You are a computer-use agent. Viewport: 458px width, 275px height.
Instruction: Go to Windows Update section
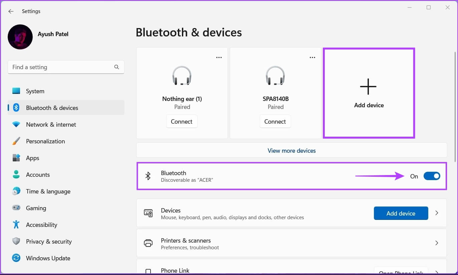[48, 258]
